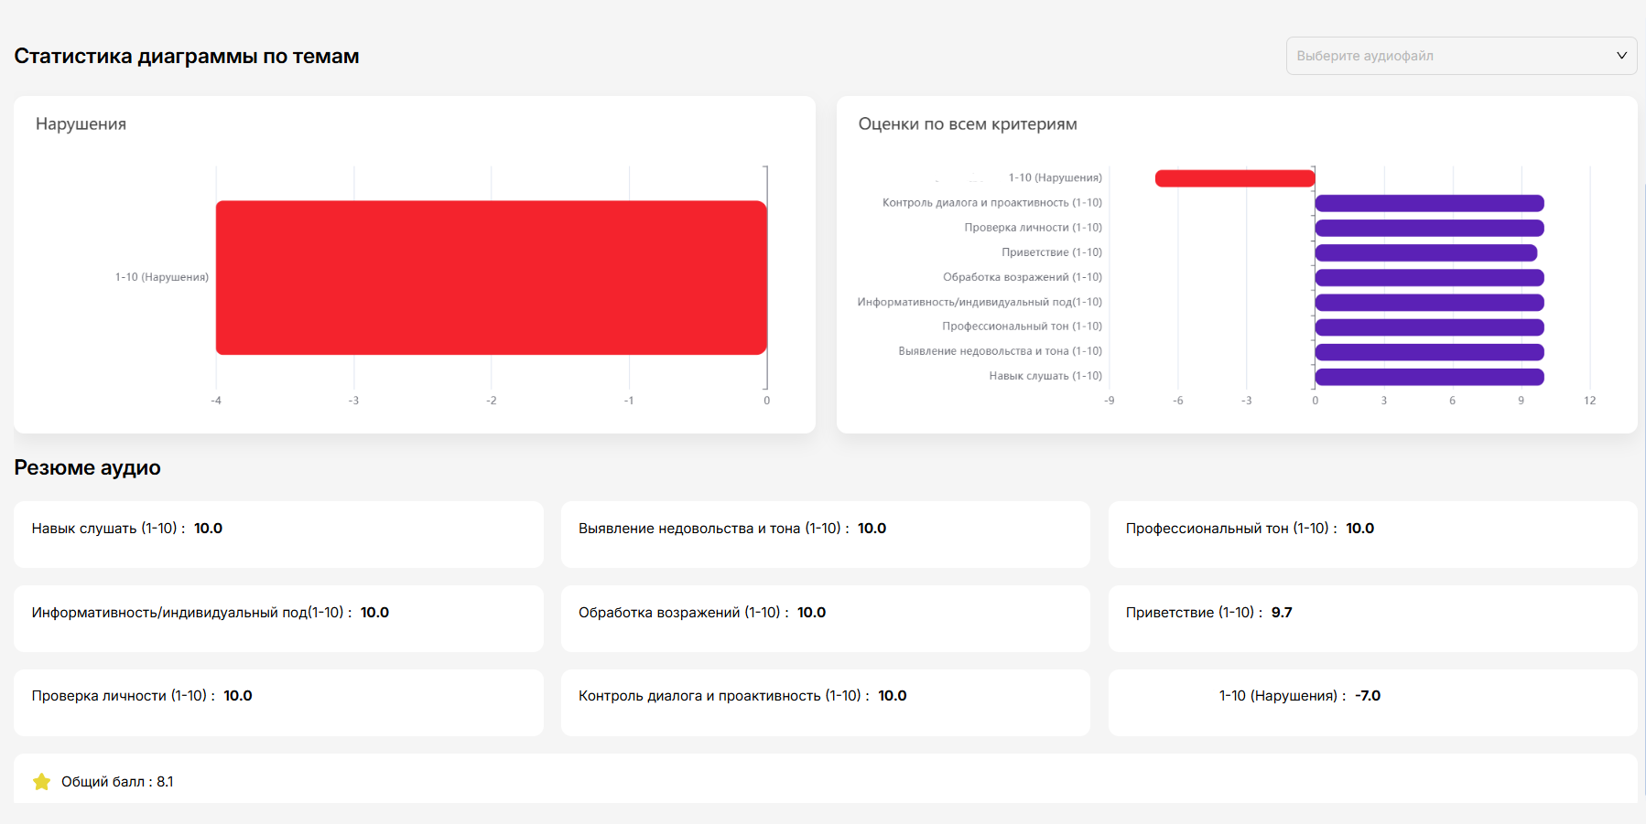Click the Проверка личности score card
Viewport: 1646px width, 824px height.
point(278,701)
